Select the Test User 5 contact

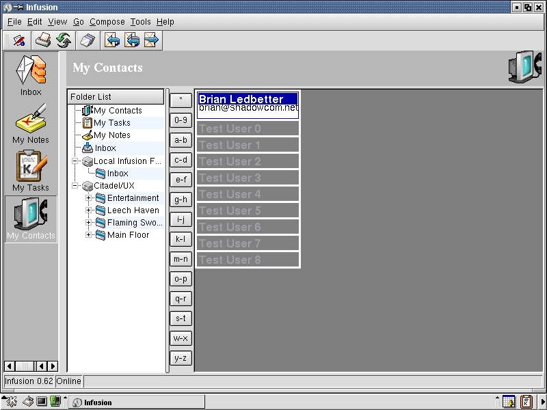[248, 210]
